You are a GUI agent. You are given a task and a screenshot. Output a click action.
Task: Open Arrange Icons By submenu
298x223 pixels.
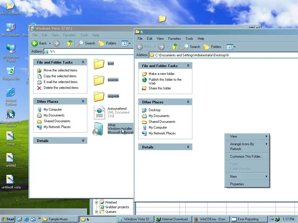[x=247, y=144]
